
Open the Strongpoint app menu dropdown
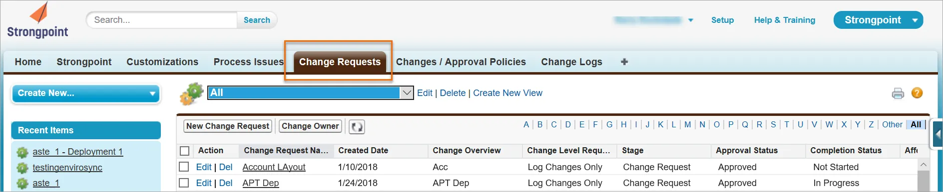pos(878,20)
